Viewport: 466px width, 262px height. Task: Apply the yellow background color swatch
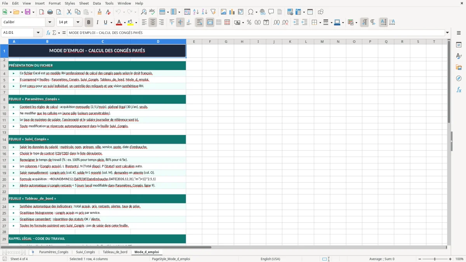point(130,23)
